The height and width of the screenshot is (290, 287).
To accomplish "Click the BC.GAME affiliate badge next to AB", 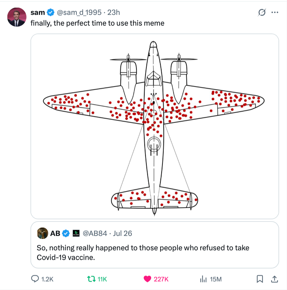I will coord(75,233).
